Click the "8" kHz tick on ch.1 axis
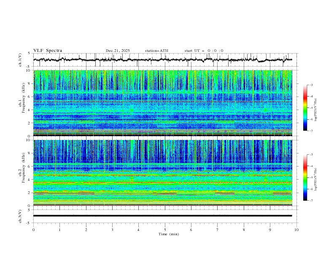The image size is (334, 258). (30, 83)
